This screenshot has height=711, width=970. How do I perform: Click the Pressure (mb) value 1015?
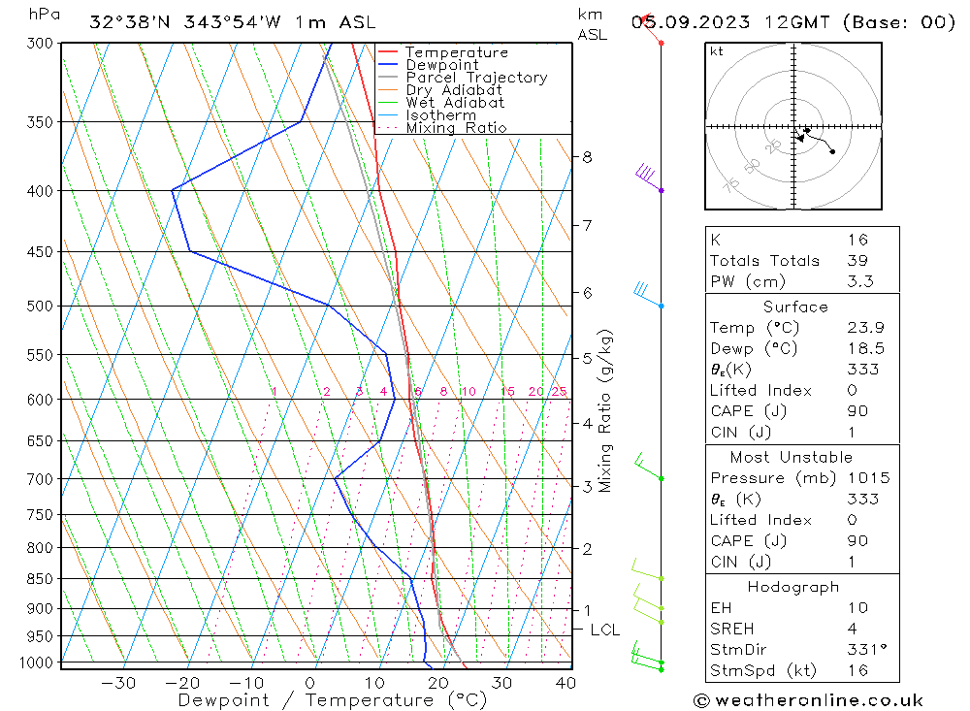(868, 478)
